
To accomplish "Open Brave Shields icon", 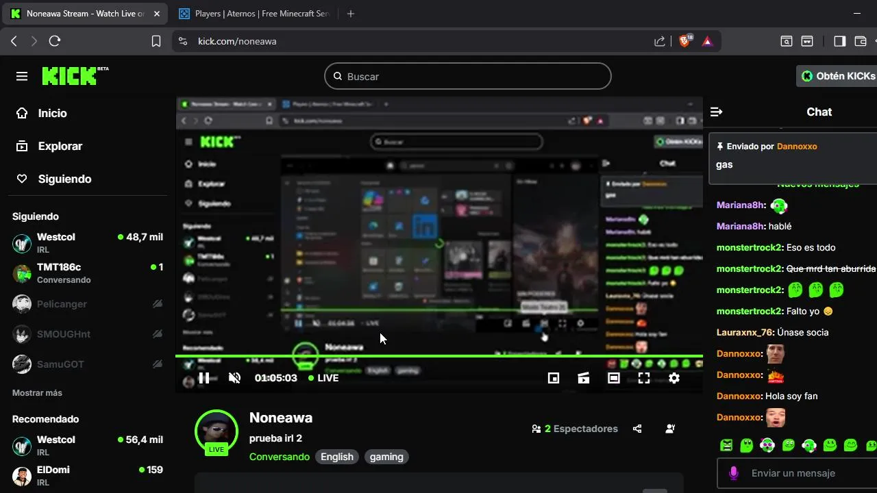I will click(685, 41).
